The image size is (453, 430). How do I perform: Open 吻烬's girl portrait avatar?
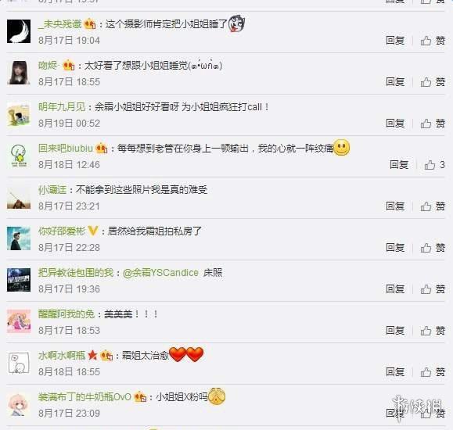[x=19, y=73]
